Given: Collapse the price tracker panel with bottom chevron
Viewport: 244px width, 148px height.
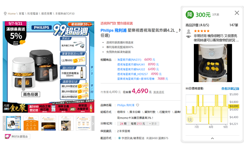Looking at the screenshot, I should [x=212, y=138].
